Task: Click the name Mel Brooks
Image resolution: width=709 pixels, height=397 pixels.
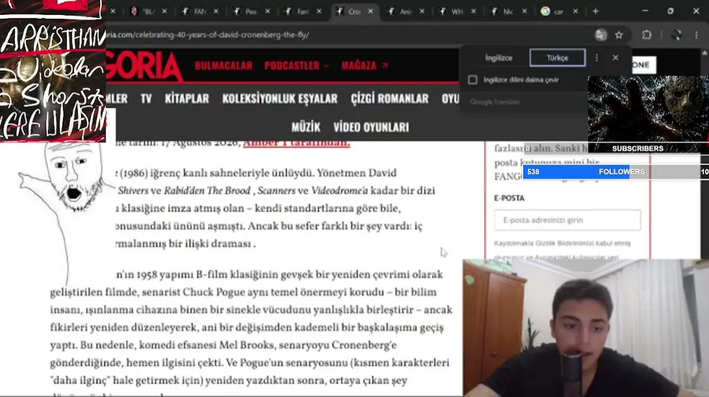Action: tap(246, 345)
